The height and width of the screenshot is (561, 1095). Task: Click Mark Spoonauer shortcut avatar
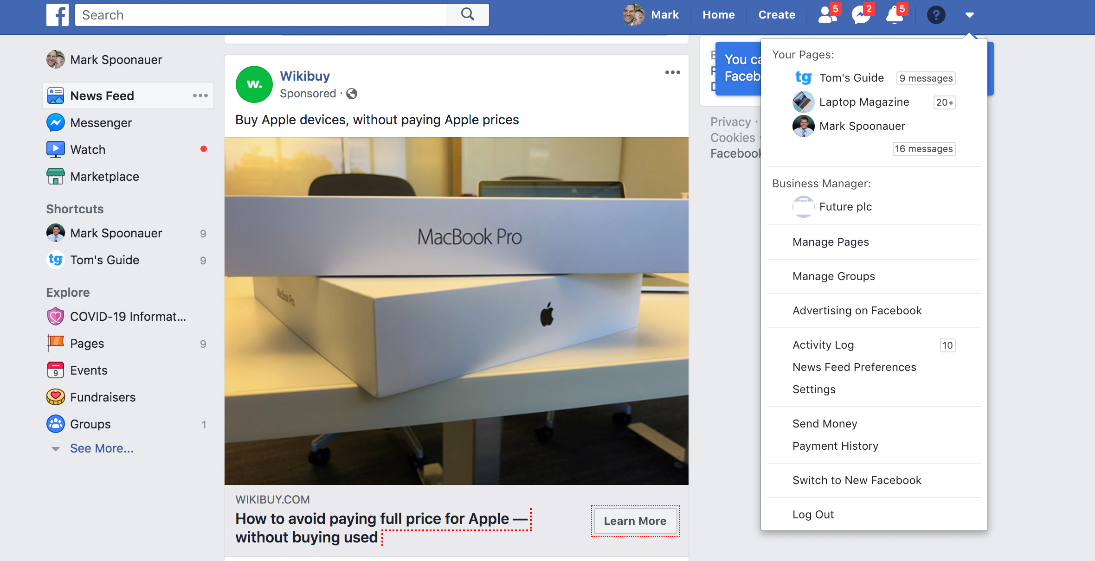[x=56, y=233]
